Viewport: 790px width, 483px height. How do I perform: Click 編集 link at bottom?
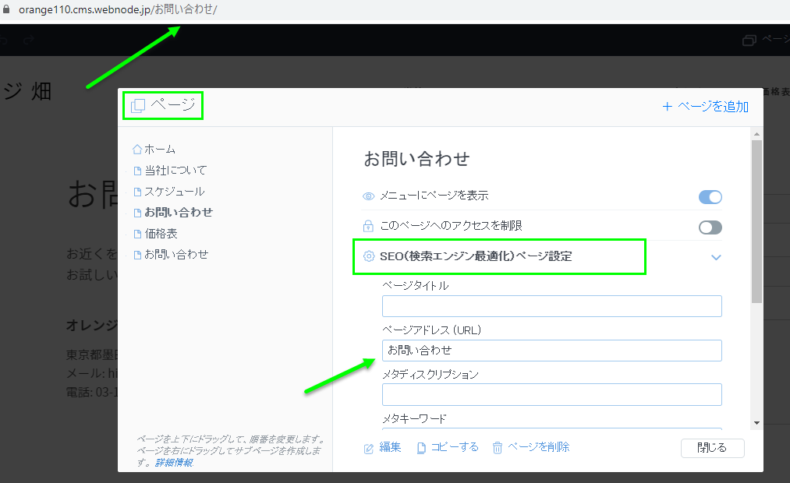click(390, 447)
